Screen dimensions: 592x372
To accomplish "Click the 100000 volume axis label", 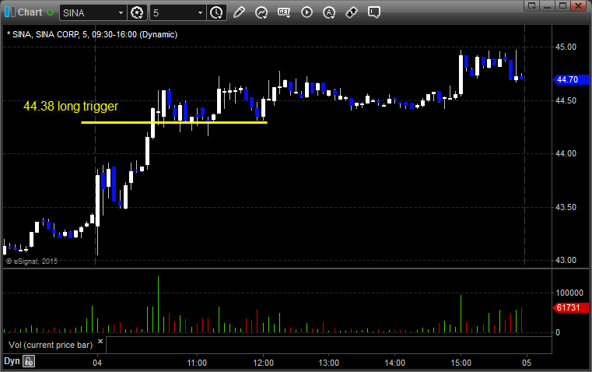I will (569, 293).
